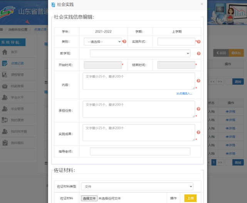
Task: Click the 选择文件 button
Action: tap(89, 198)
